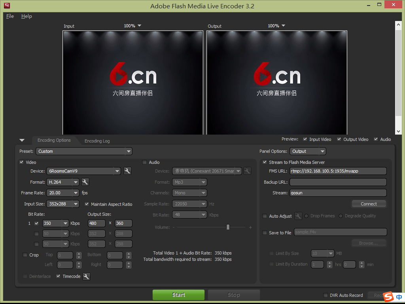Viewport: 405px width, 304px height.
Task: Click the Flash Media Encoder title bar icon
Action: (x=7, y=5)
